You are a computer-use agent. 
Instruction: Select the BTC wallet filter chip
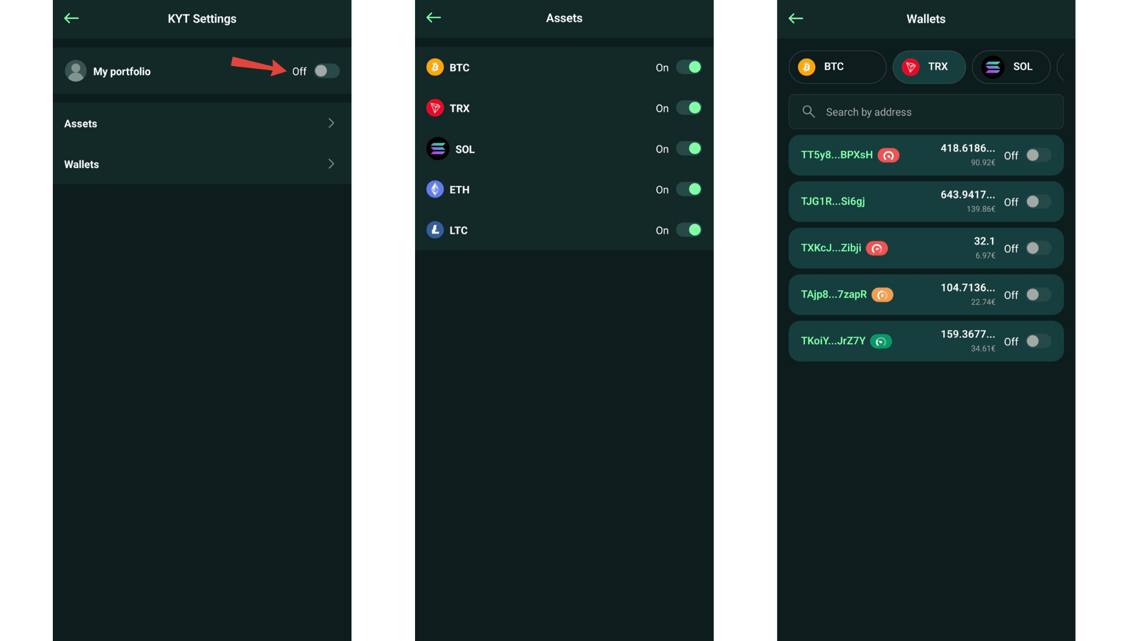point(837,66)
